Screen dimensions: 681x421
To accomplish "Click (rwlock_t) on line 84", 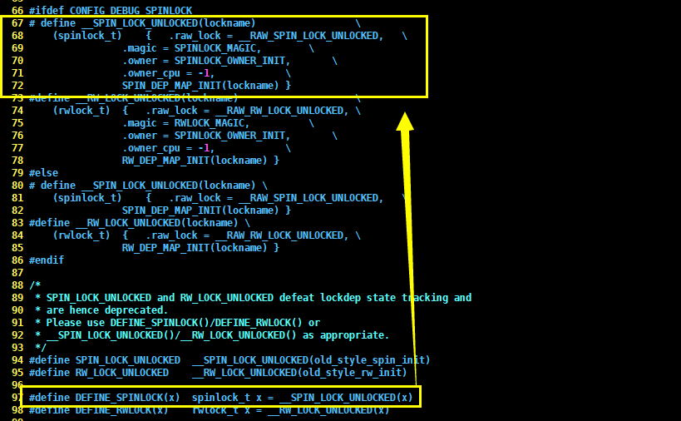I will [81, 235].
